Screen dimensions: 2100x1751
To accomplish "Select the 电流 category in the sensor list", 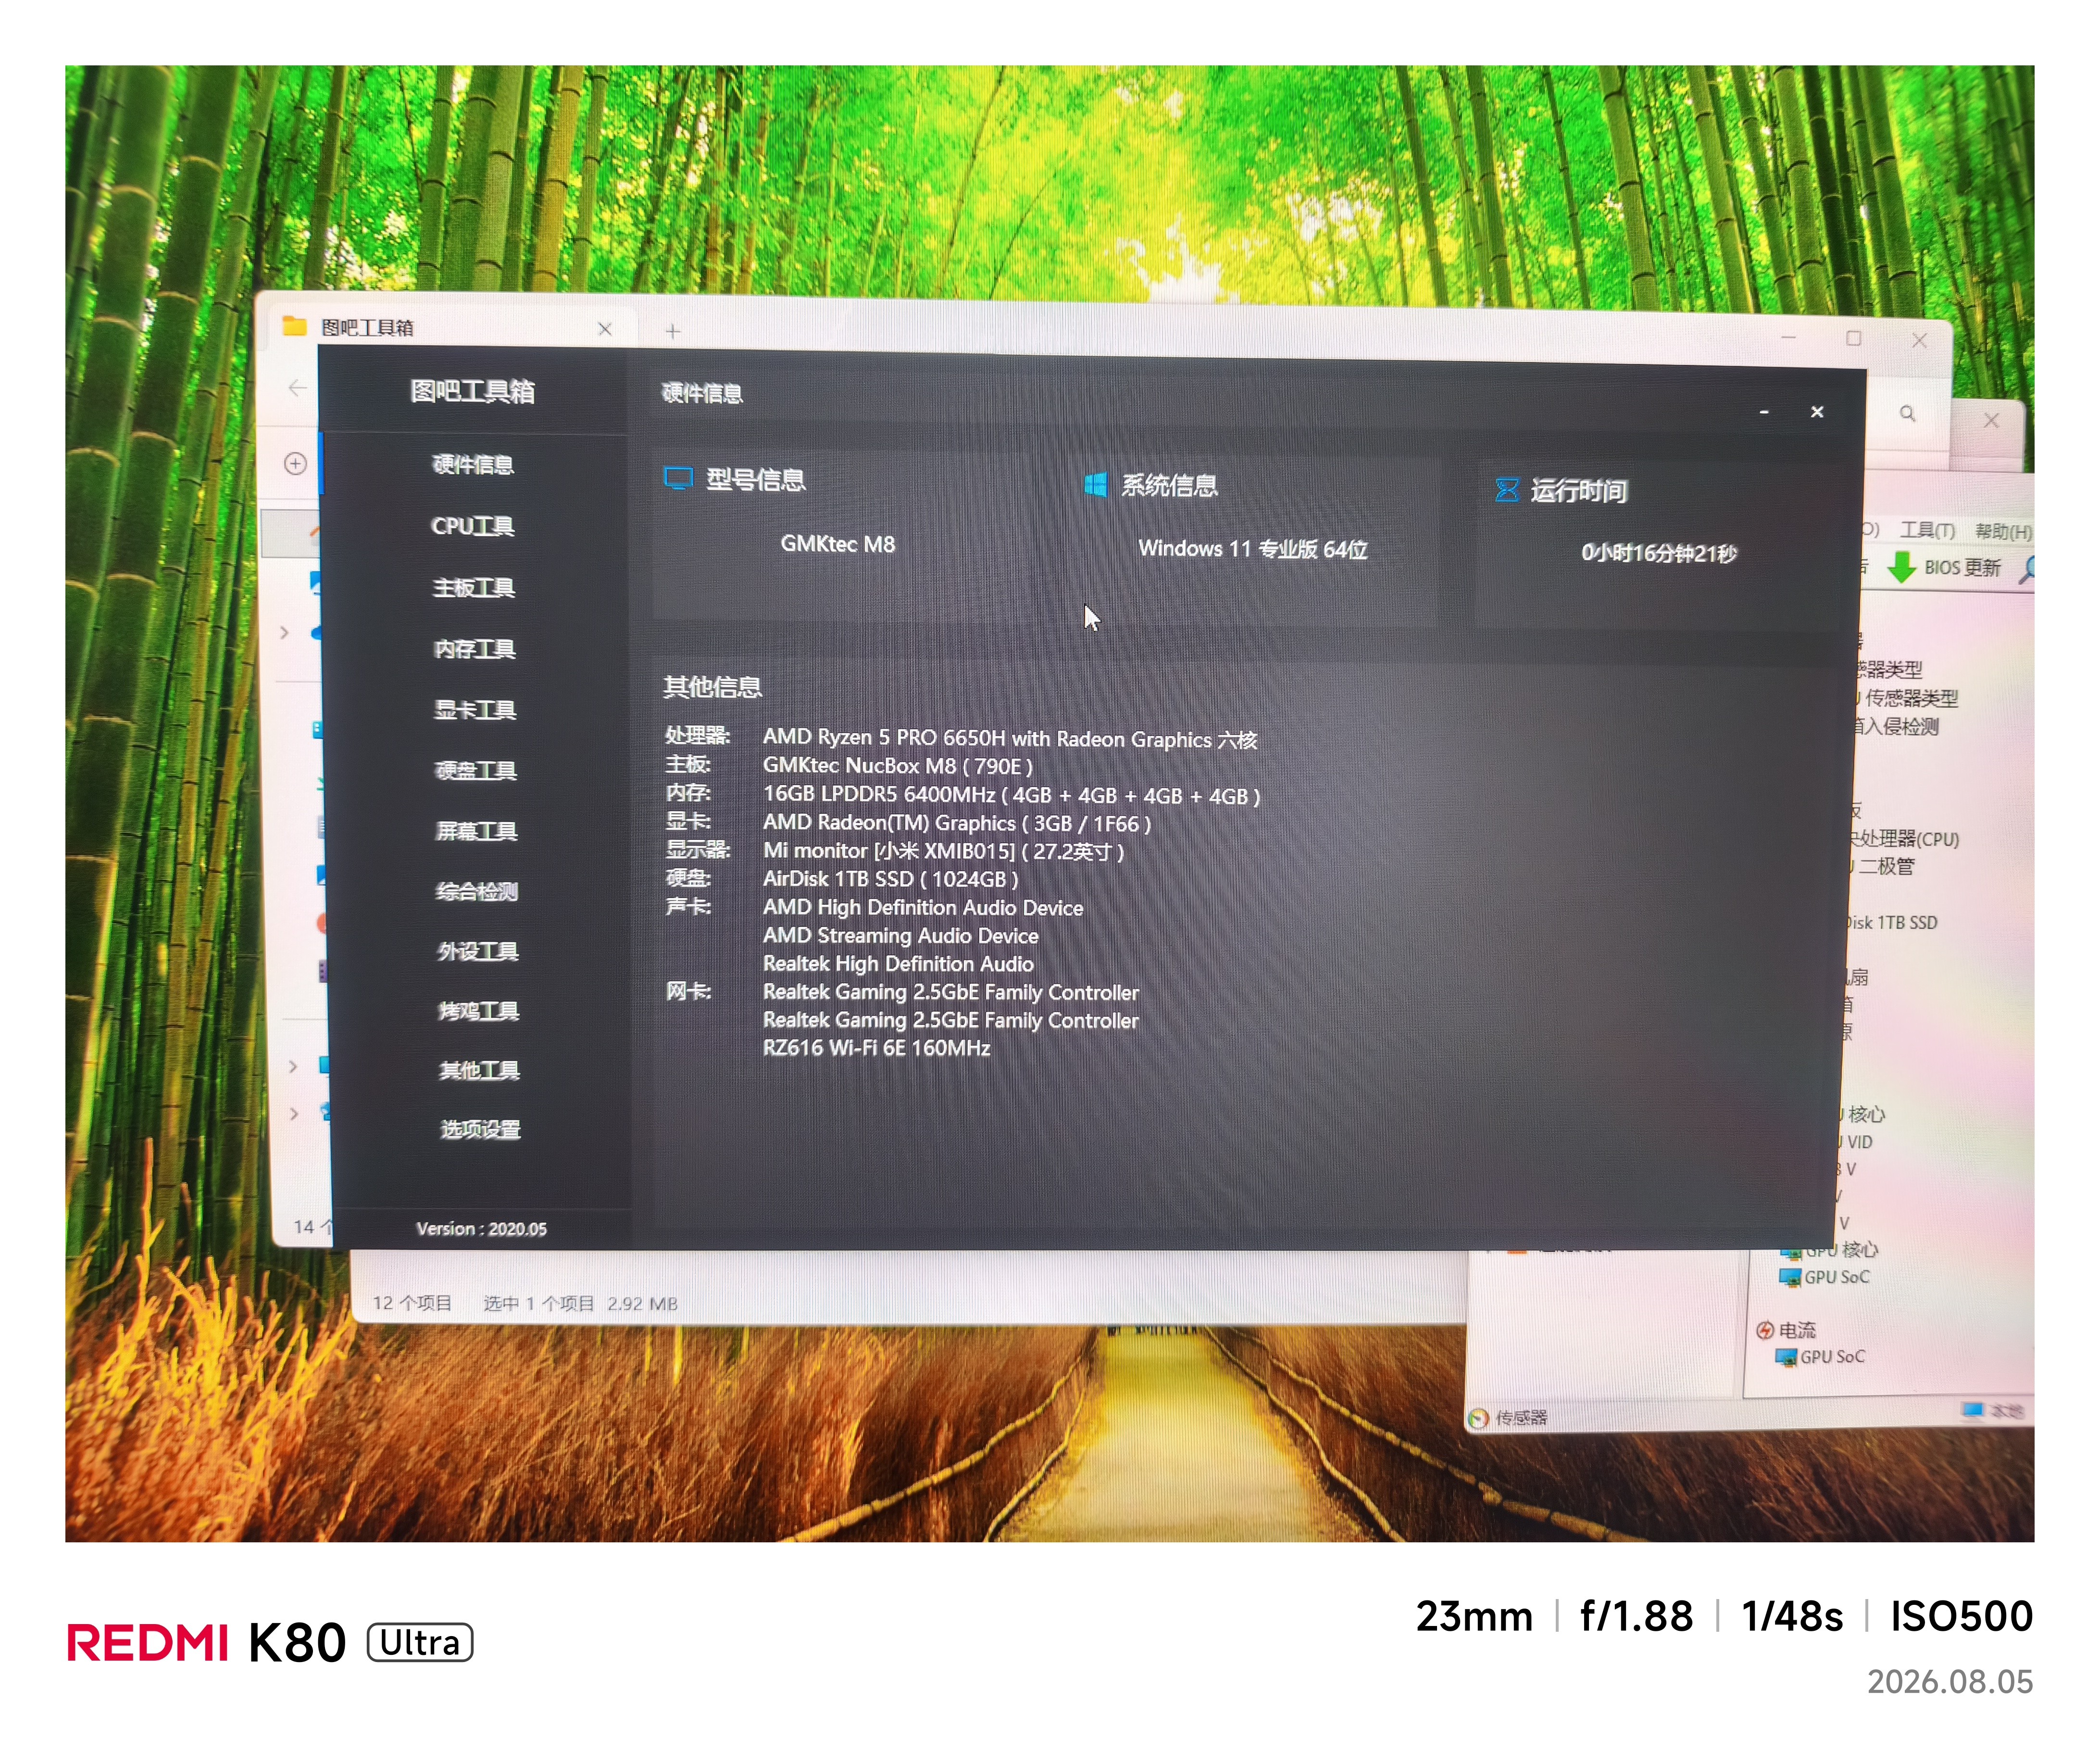I will click(1786, 1329).
